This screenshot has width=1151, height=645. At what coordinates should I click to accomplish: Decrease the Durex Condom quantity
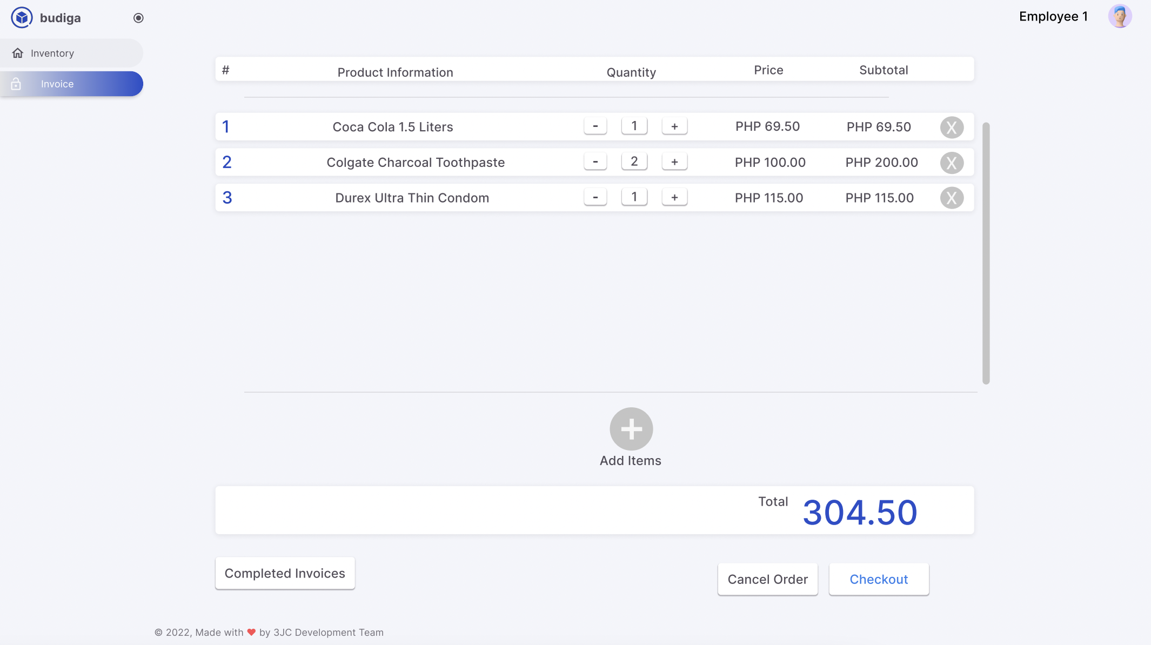pos(595,197)
